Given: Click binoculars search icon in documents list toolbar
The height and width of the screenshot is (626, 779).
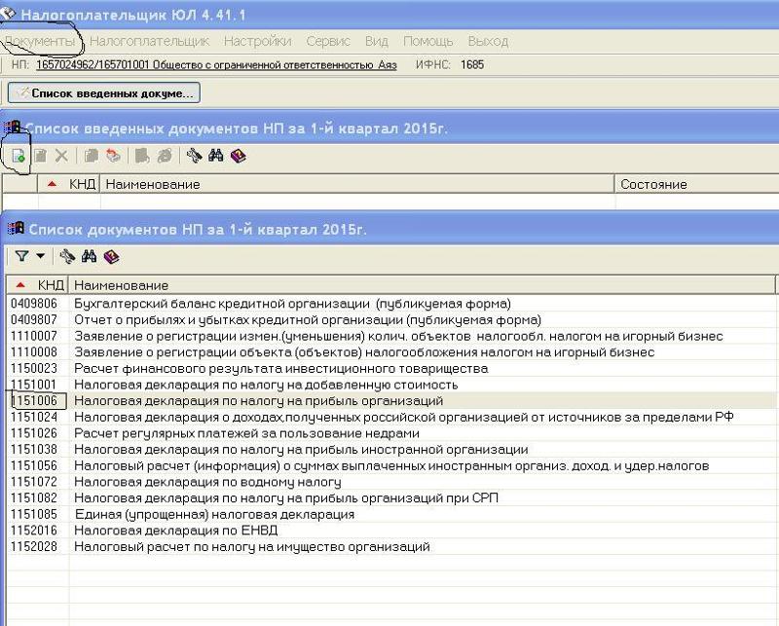Looking at the screenshot, I should point(89,257).
